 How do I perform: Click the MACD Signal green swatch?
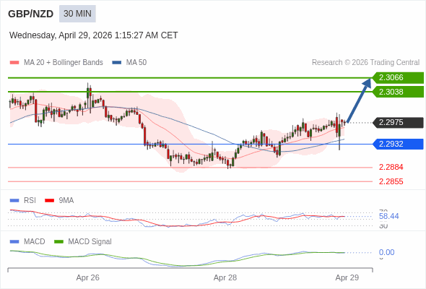click(x=58, y=242)
